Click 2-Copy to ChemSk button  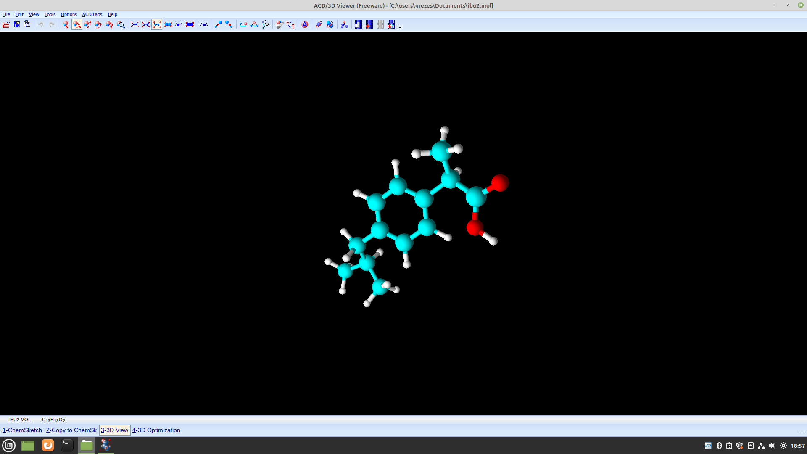pos(71,430)
